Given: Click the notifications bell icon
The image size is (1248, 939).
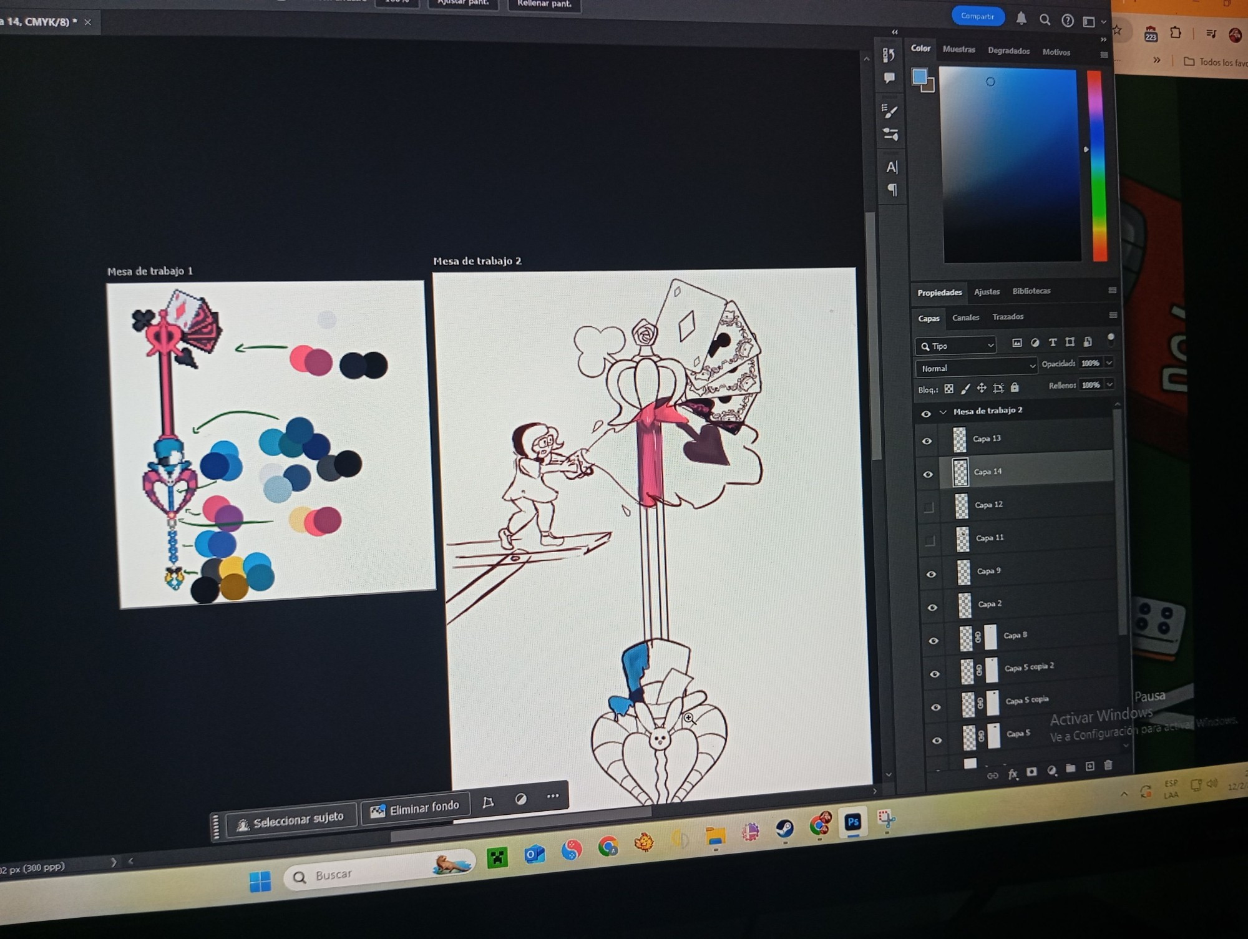Looking at the screenshot, I should [x=1021, y=19].
